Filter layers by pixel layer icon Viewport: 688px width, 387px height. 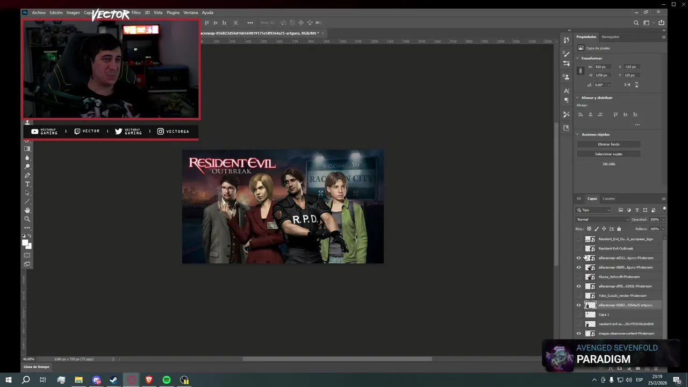point(620,210)
